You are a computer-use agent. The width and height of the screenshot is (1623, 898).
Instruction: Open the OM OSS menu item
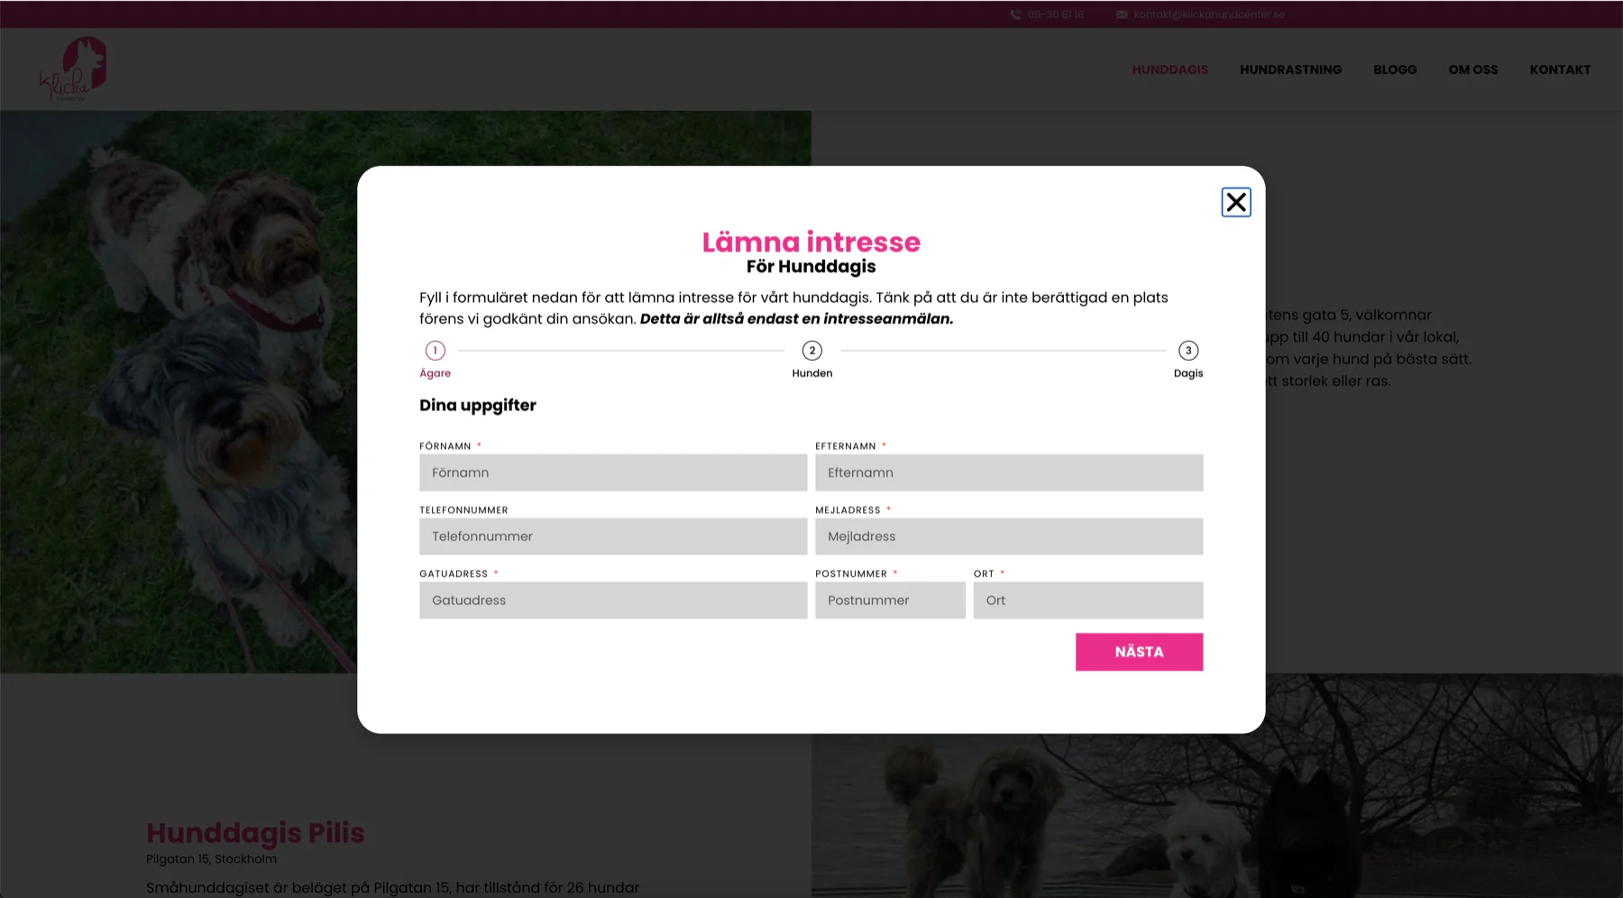click(x=1472, y=69)
